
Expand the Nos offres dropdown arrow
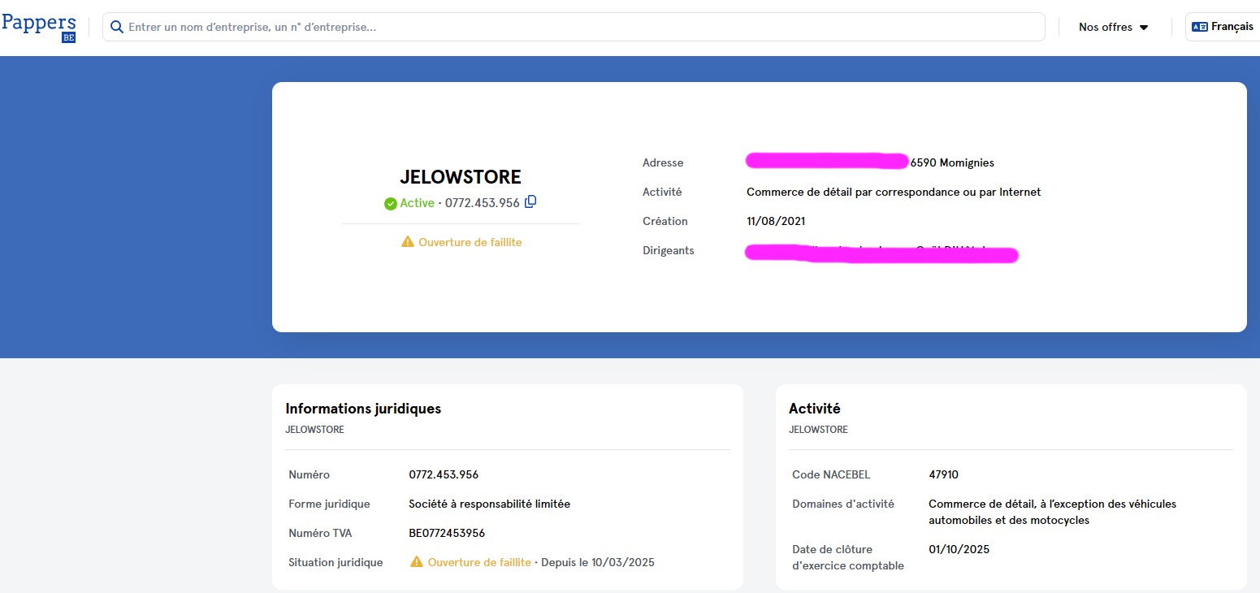(1144, 28)
